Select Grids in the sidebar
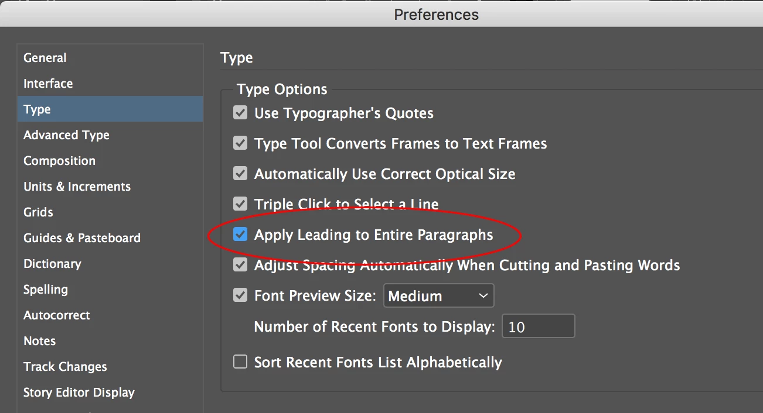763x413 pixels. 38,212
